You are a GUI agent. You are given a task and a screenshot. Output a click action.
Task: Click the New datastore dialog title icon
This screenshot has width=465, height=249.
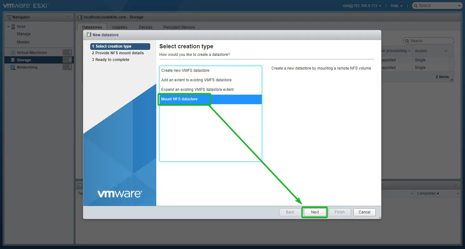(89, 34)
